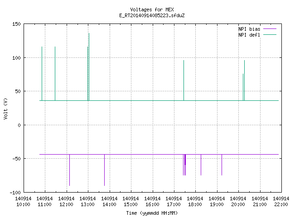This screenshot has height=217, width=290.
Task: Click the purple bias dip cluster near 17:30
Action: pyautogui.click(x=184, y=165)
